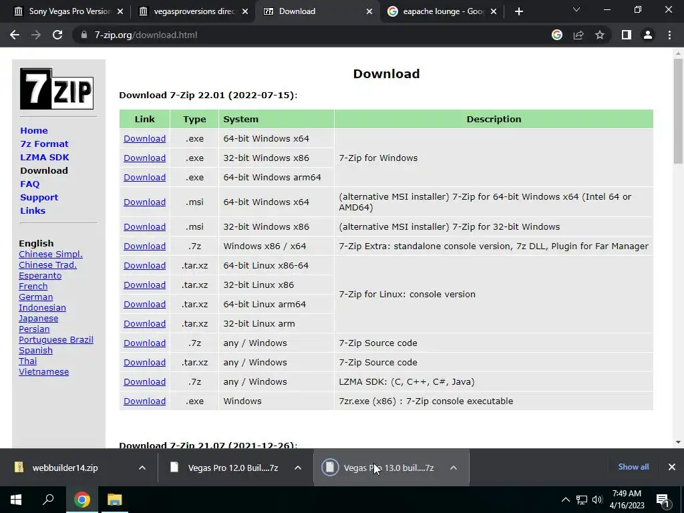Screen dimensions: 684x513
Task: Switch language to French
Action: click(x=33, y=287)
